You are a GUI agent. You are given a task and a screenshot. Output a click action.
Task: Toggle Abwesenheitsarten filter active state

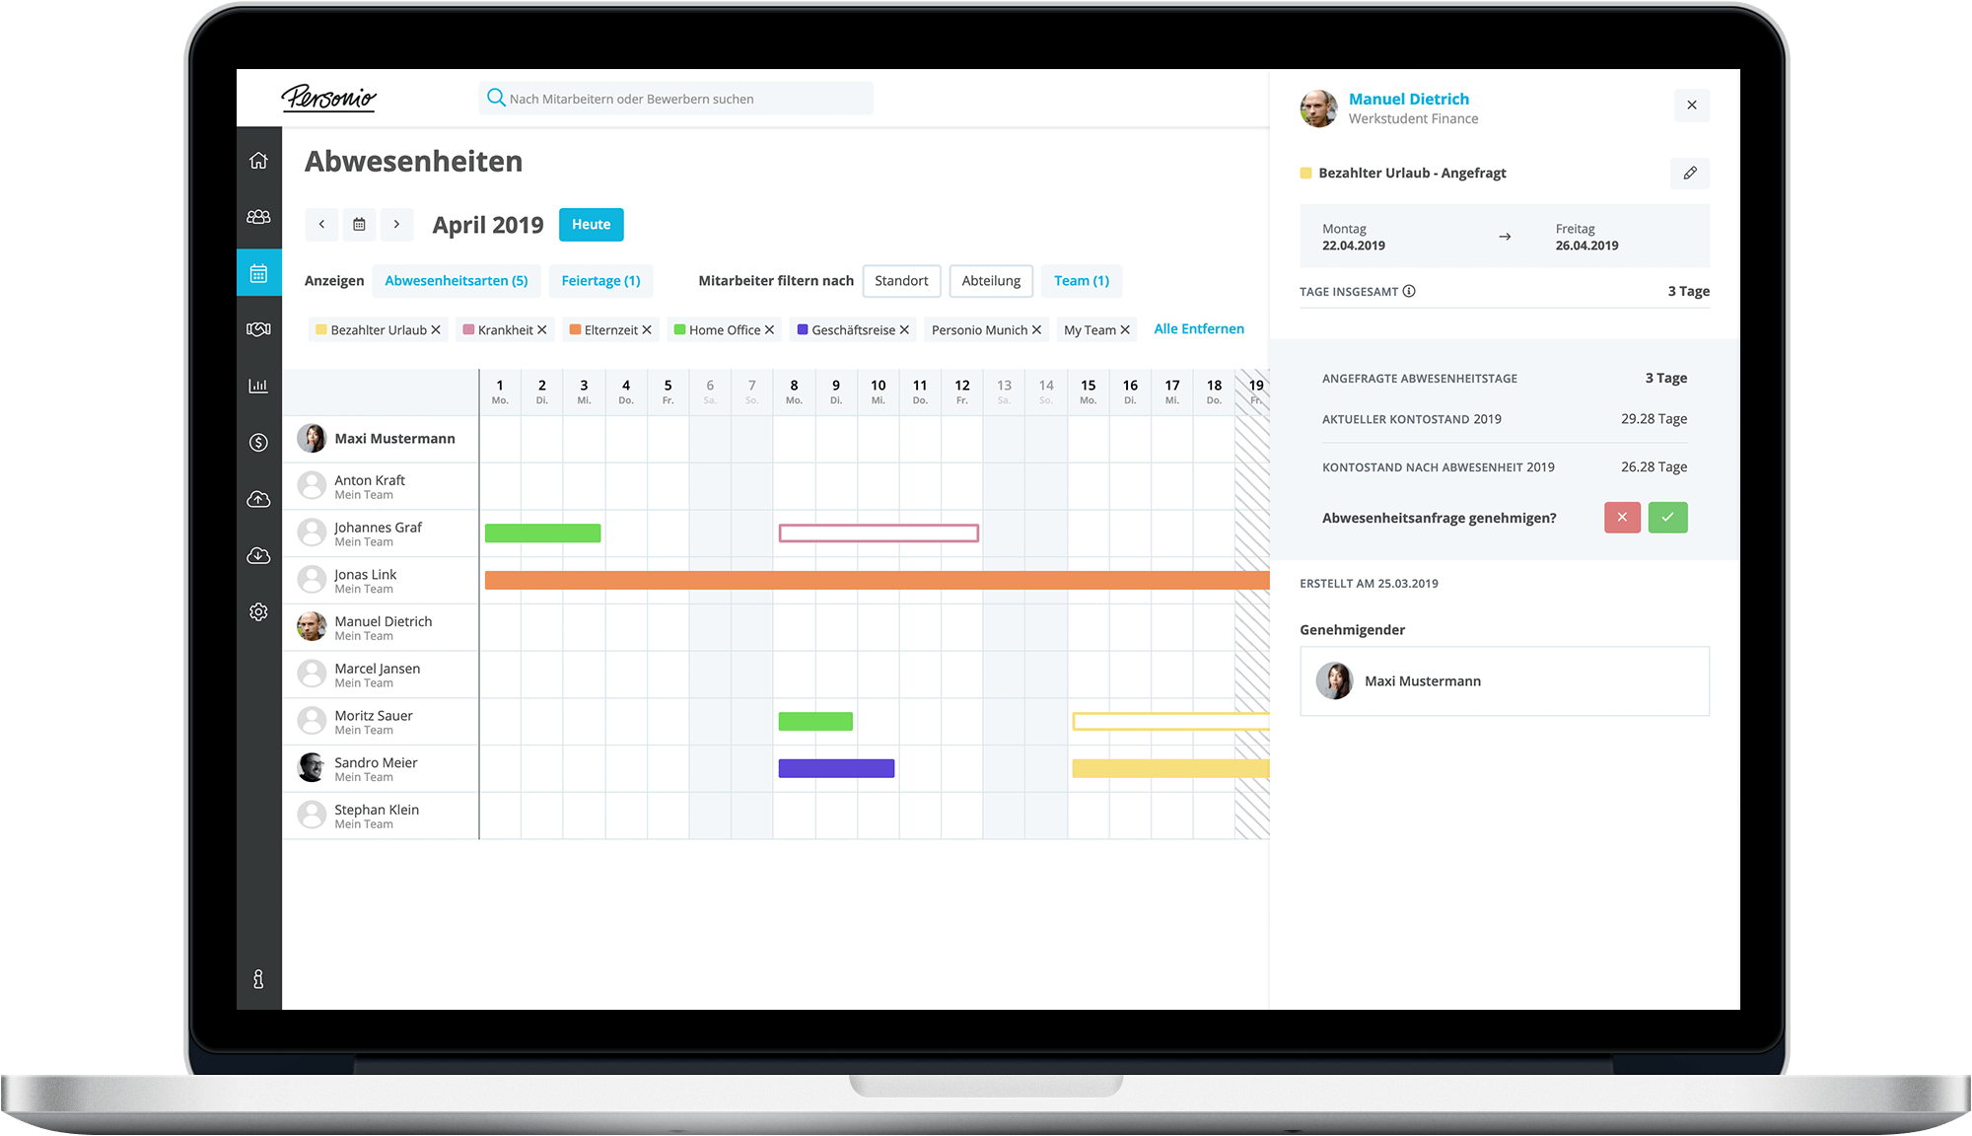coord(454,280)
